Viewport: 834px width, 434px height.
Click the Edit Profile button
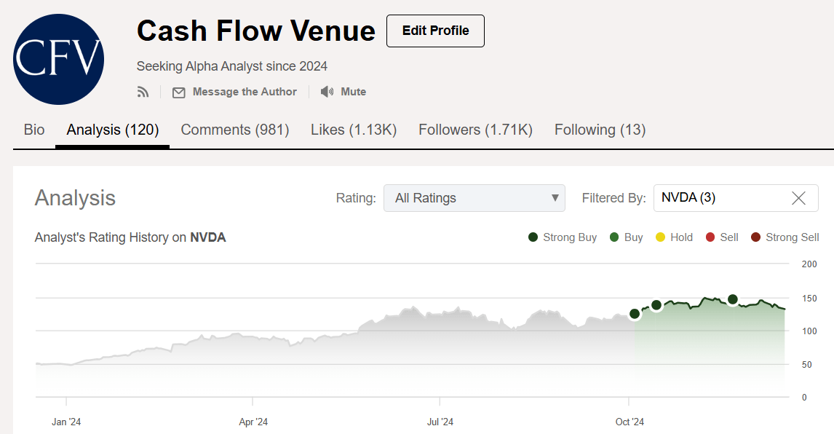pos(435,31)
